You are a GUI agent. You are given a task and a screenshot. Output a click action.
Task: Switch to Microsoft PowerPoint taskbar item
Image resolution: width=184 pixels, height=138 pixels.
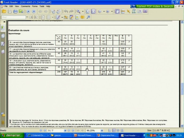tap(84, 135)
